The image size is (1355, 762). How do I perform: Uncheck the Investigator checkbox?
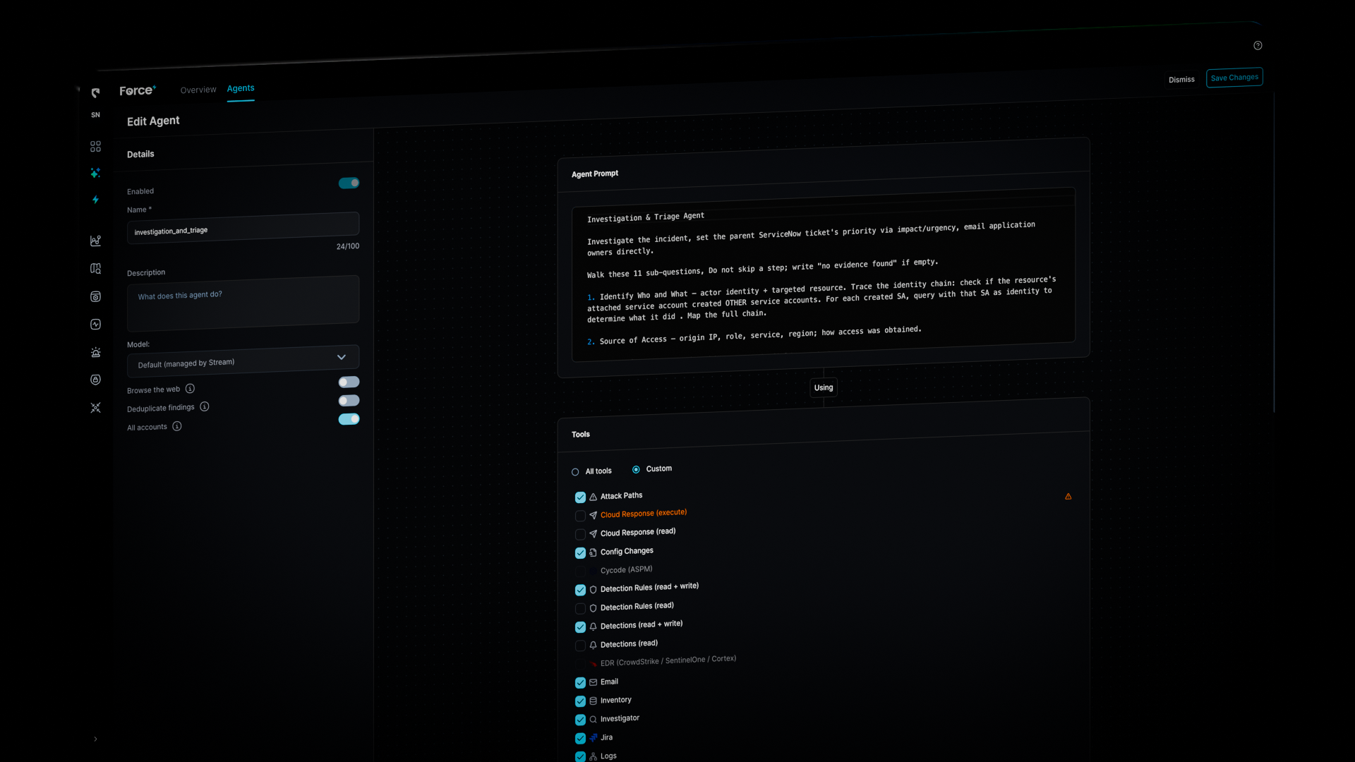[580, 720]
